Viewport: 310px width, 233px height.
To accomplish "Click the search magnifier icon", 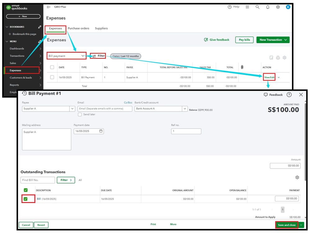I will click(x=258, y=7).
